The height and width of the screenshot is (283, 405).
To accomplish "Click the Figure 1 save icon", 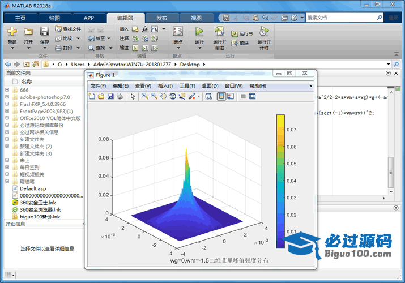I will click(110, 96).
